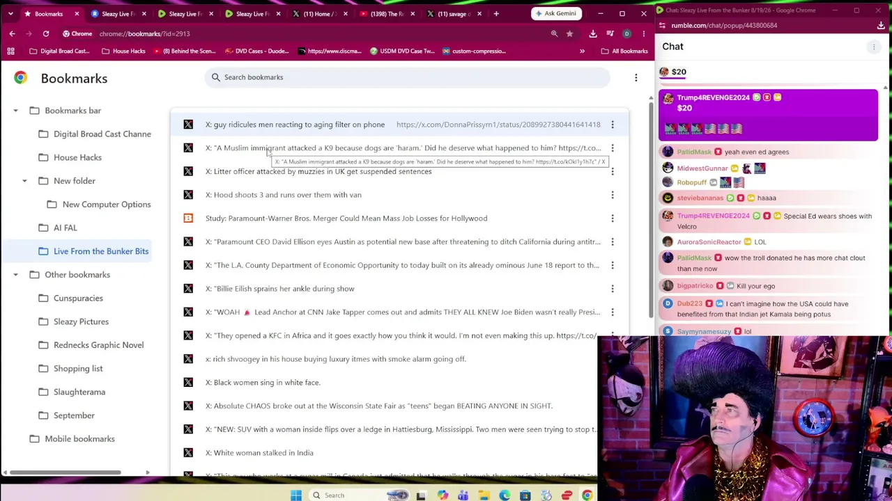This screenshot has width=892, height=501.
Task: Open more actions for Jake Tapper bookmark
Action: pos(613,312)
